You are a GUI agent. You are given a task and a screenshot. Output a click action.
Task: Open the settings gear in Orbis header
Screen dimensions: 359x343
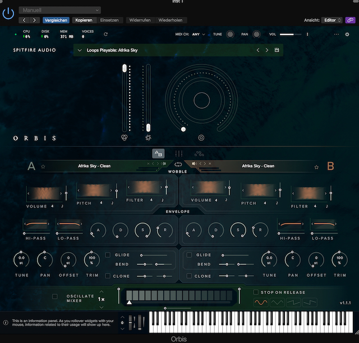347,34
